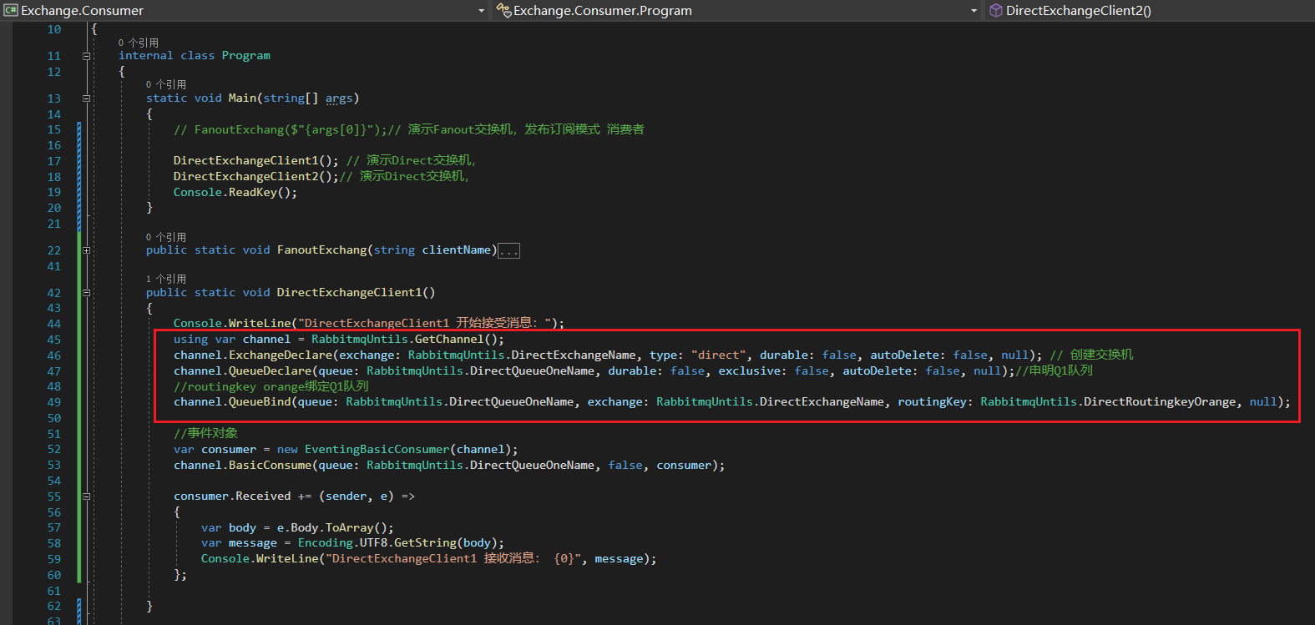Click the //routingkey orange comment on line 48
This screenshot has height=625, width=1315.
tap(271, 387)
